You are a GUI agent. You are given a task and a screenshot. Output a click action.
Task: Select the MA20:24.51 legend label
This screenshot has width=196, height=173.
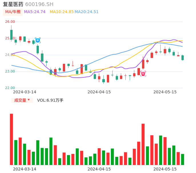(87, 12)
